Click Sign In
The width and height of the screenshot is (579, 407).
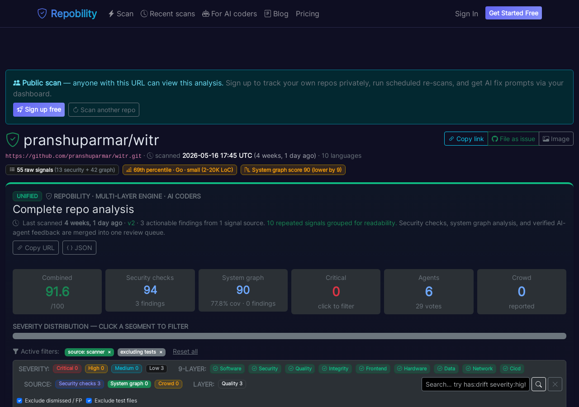[466, 14]
